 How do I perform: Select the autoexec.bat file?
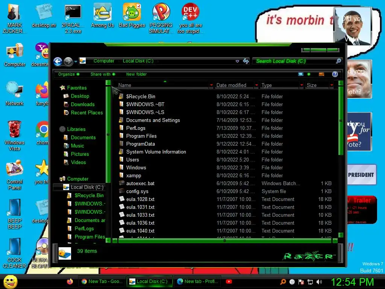[x=140, y=184]
